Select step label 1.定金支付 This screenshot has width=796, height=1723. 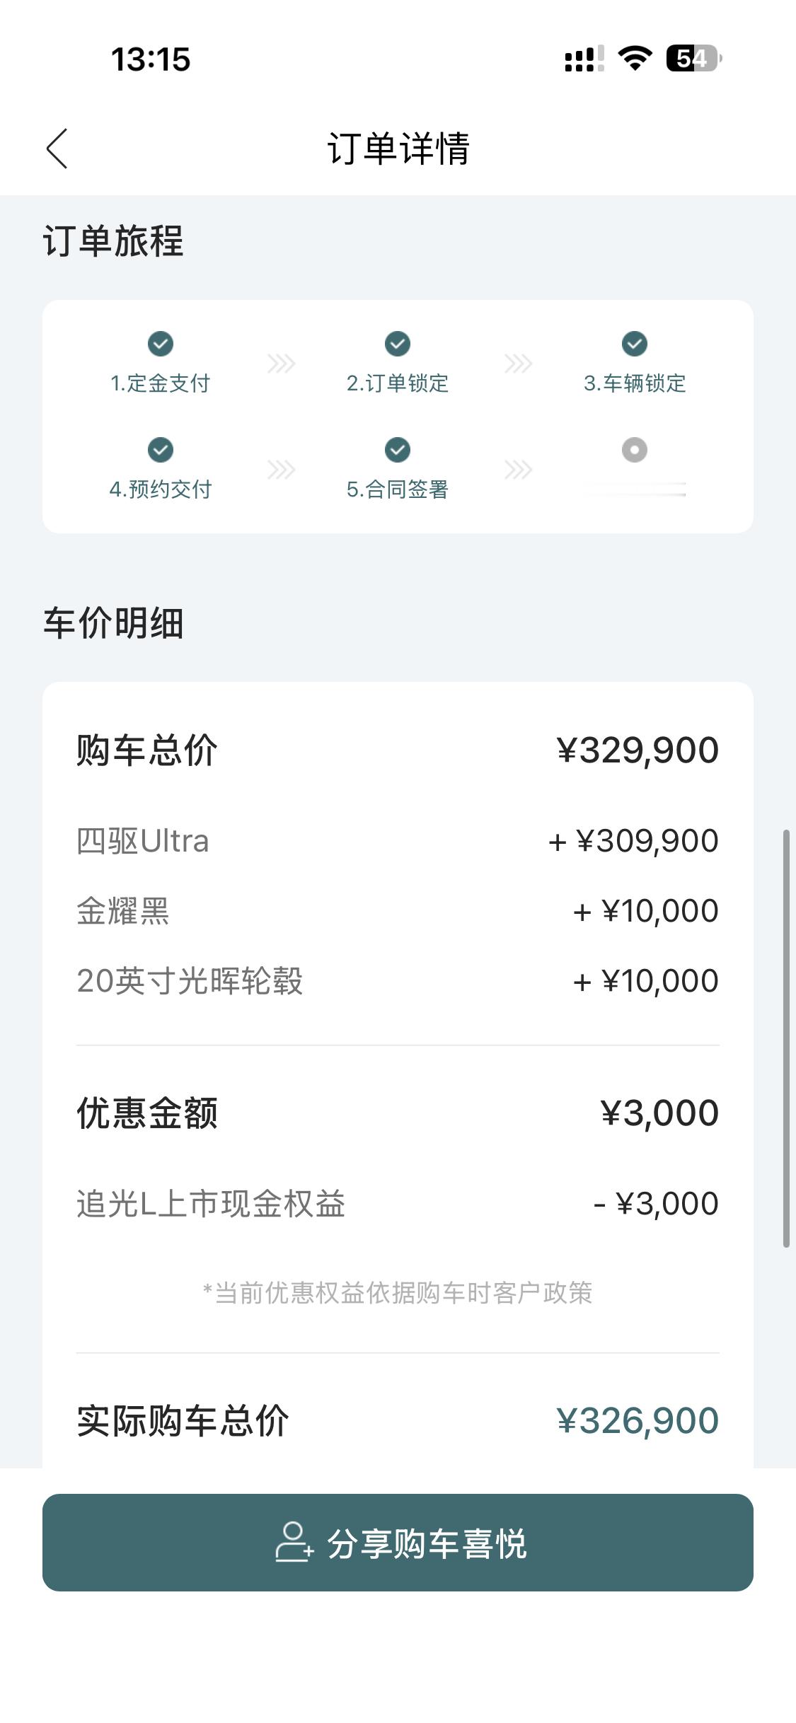pyautogui.click(x=161, y=383)
